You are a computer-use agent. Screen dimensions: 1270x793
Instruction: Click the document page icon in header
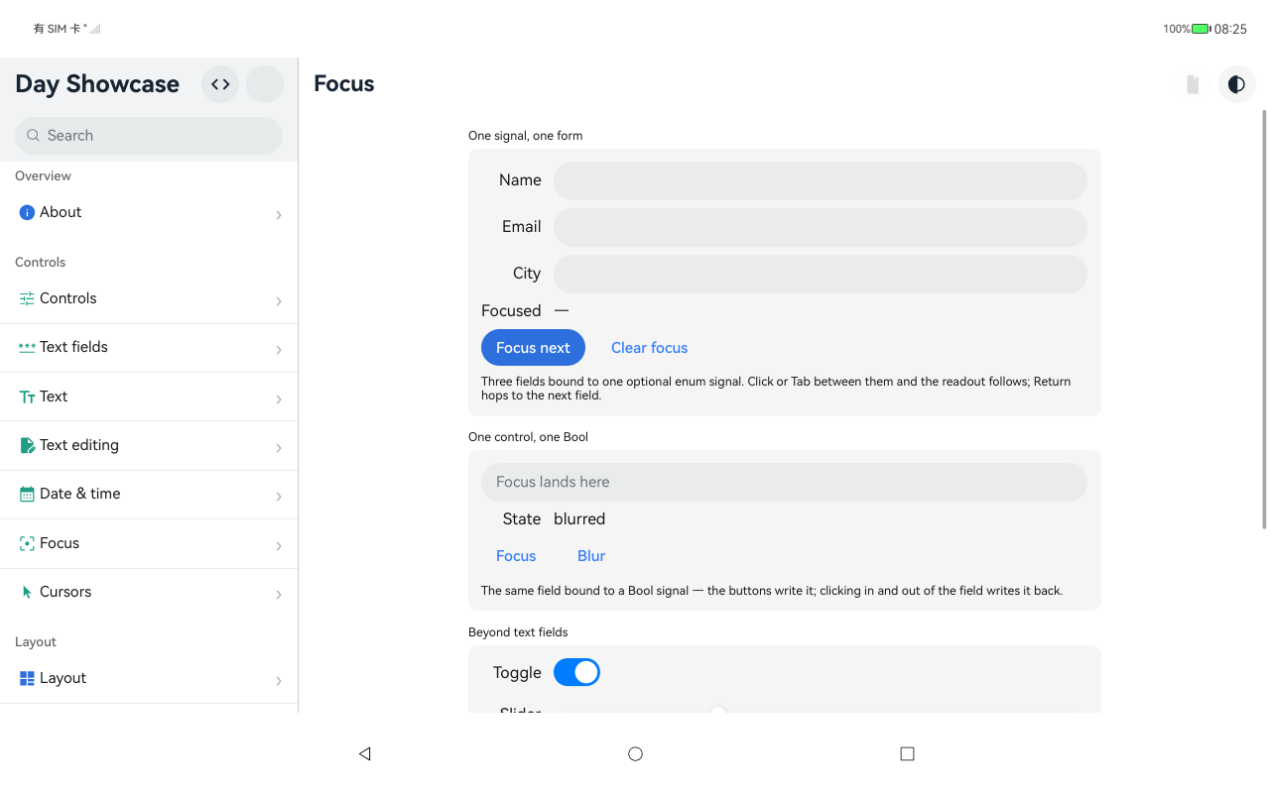1193,84
